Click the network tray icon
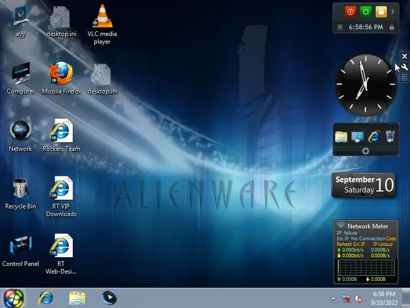Viewport: 410px width, 308px height. point(346,298)
